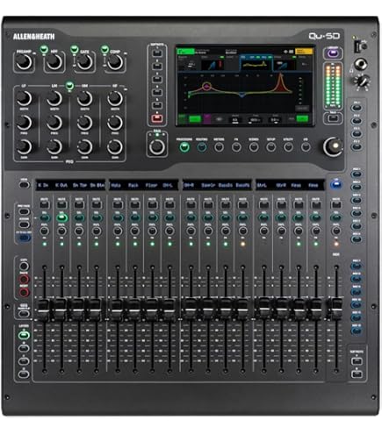The width and height of the screenshot is (382, 434).
Task: Toggle the PEQ In green button
Action: pos(69,86)
